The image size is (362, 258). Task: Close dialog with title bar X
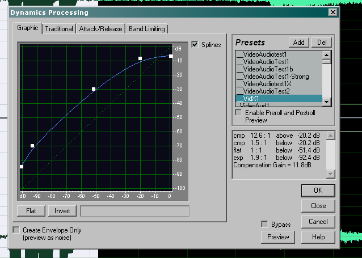pos(333,12)
